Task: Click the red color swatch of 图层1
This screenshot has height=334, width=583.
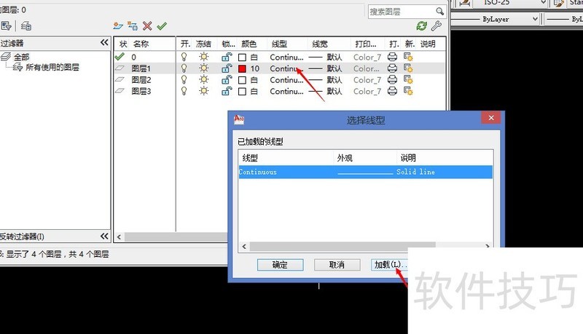Action: tap(242, 68)
